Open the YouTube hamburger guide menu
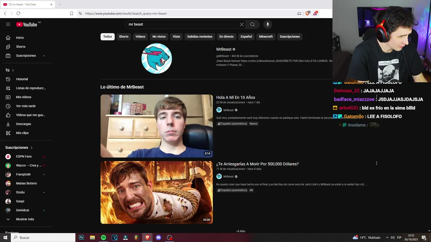The width and height of the screenshot is (431, 242). coord(8,24)
